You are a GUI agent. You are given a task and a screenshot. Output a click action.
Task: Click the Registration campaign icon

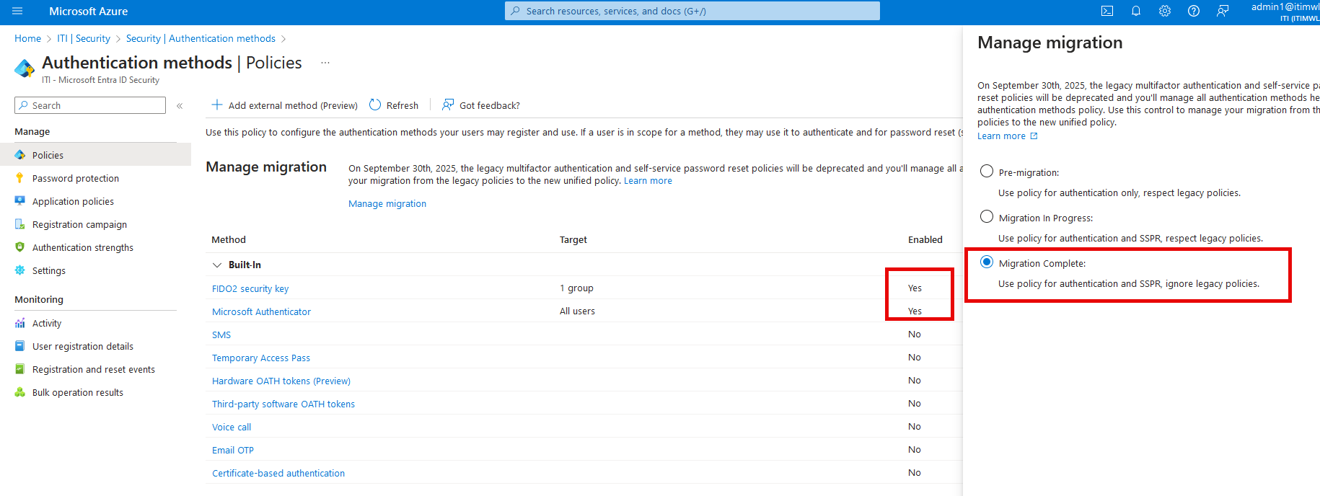(x=20, y=224)
